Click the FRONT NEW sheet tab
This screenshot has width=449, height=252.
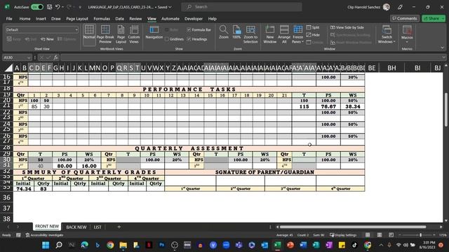(x=47, y=227)
